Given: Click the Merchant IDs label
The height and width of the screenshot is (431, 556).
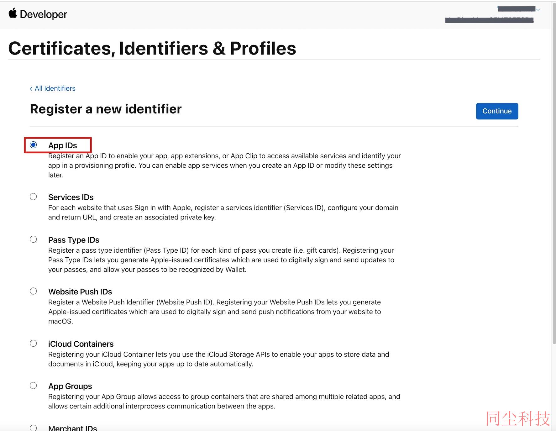Looking at the screenshot, I should point(73,428).
